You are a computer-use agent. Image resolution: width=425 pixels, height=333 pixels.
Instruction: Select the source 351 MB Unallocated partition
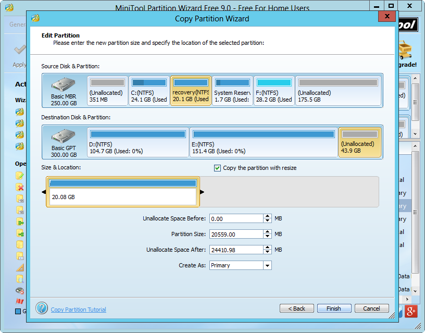pyautogui.click(x=107, y=91)
